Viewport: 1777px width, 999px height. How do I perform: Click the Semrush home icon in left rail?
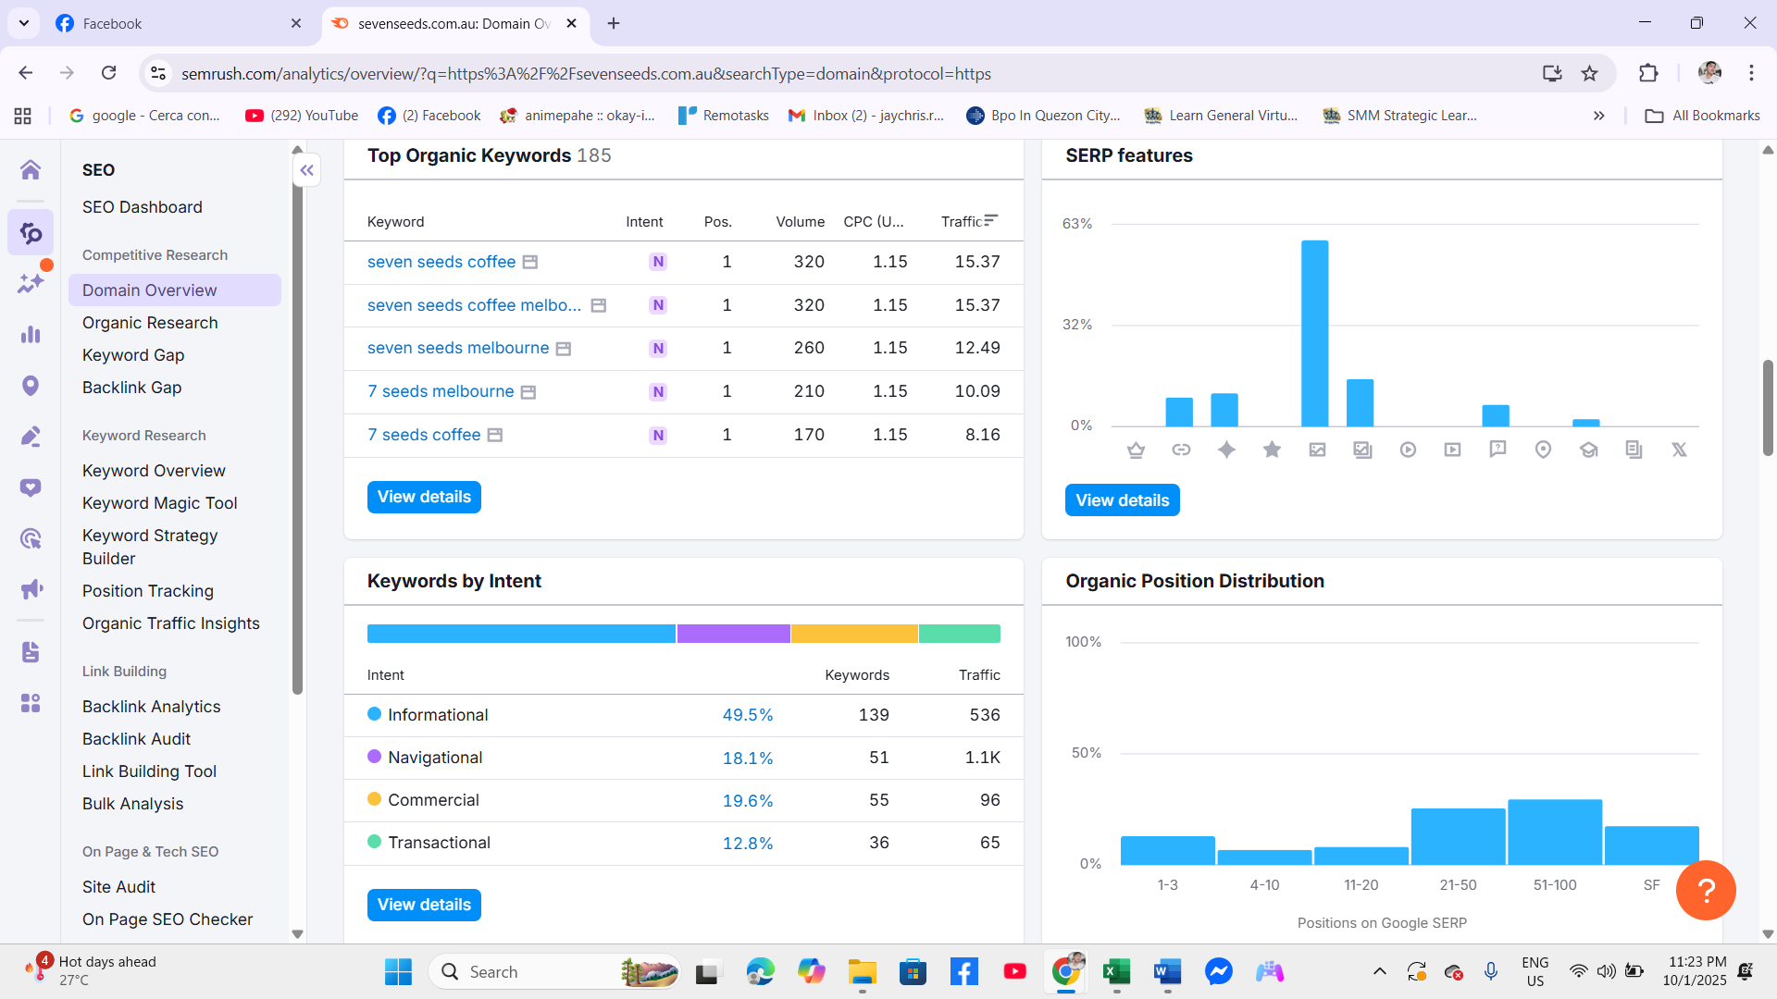tap(31, 170)
